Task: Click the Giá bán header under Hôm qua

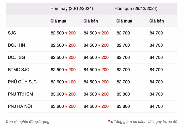Action: pyautogui.click(x=156, y=21)
